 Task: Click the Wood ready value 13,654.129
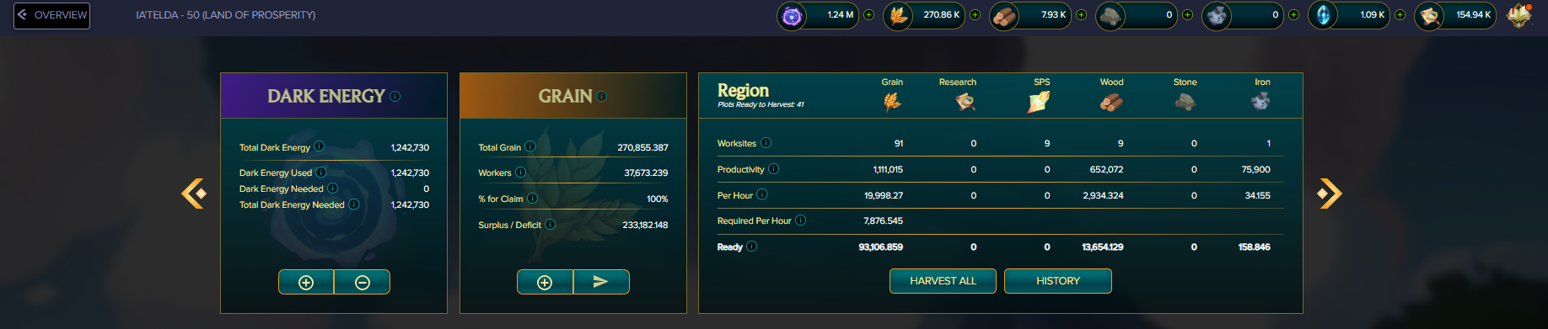click(1102, 247)
